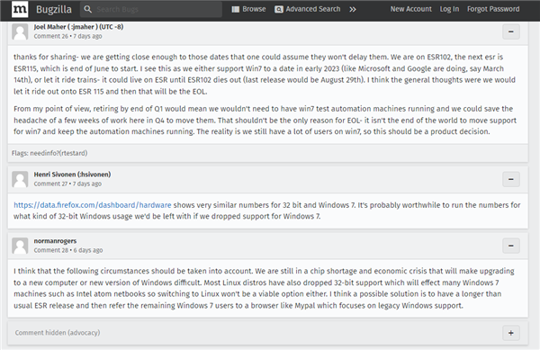Click the search magnifier icon

[x=88, y=9]
